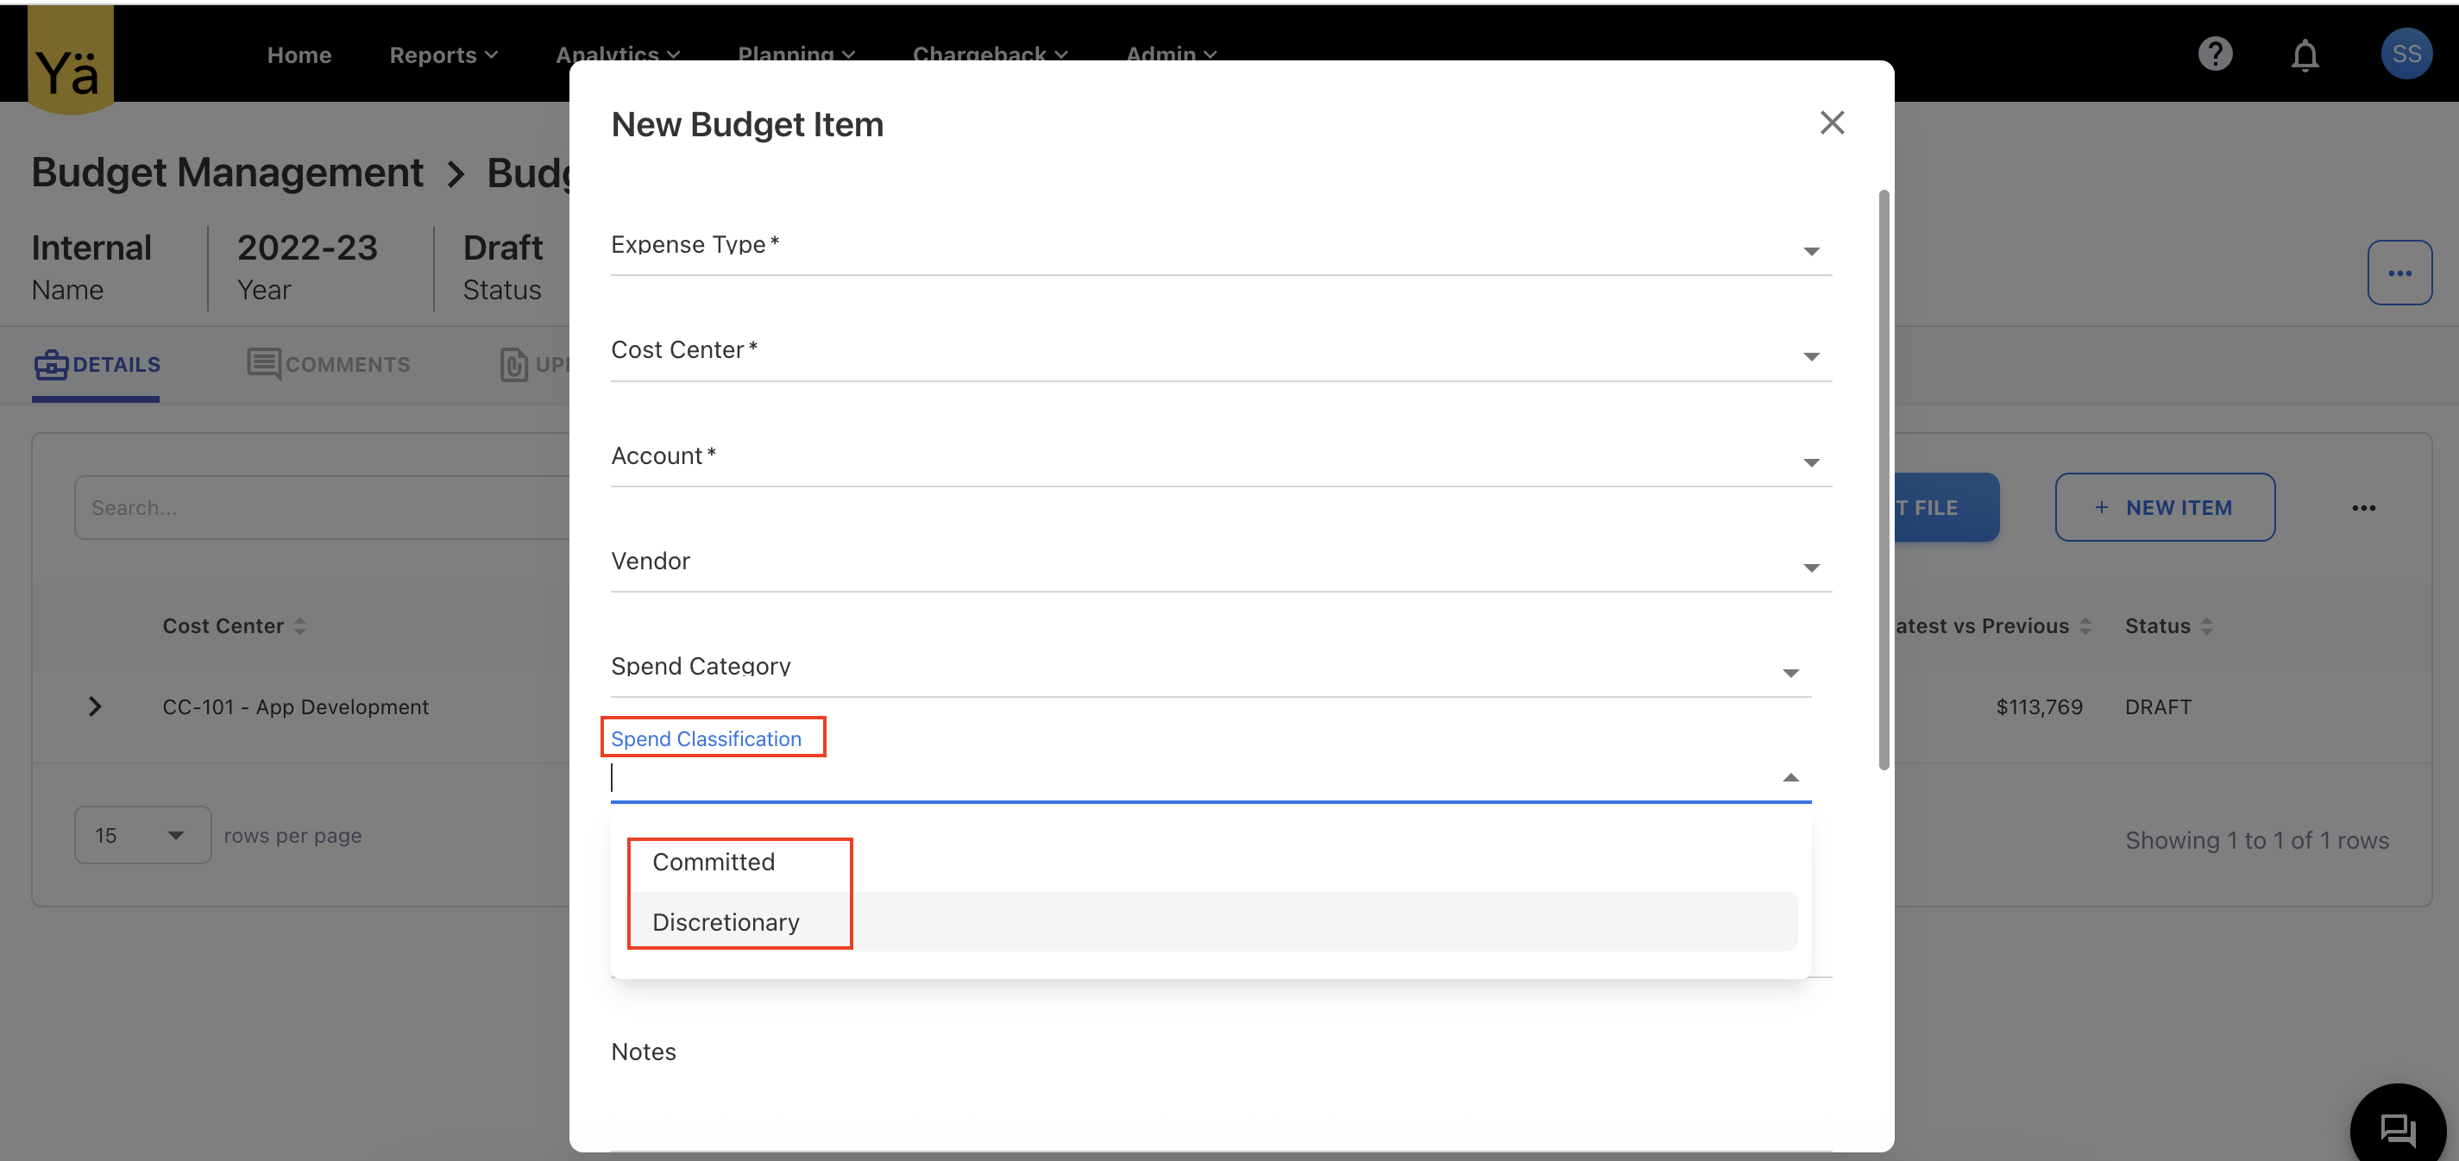Expand the Account dropdown arrow
Screen dimensions: 2459x1161
[x=1810, y=461]
